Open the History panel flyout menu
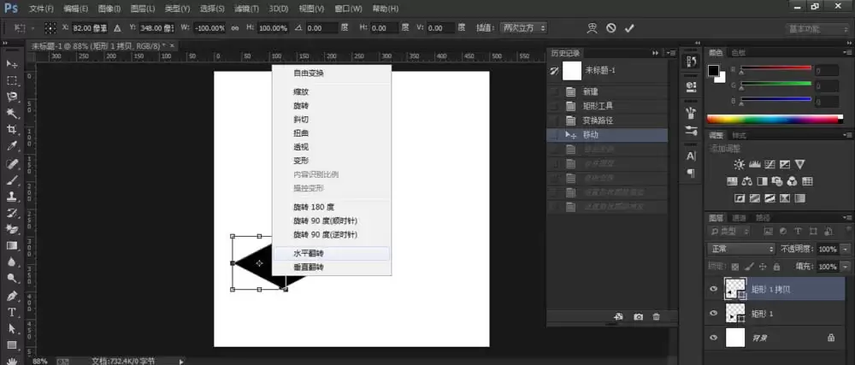Screen dimensions: 855x365 click(x=670, y=53)
